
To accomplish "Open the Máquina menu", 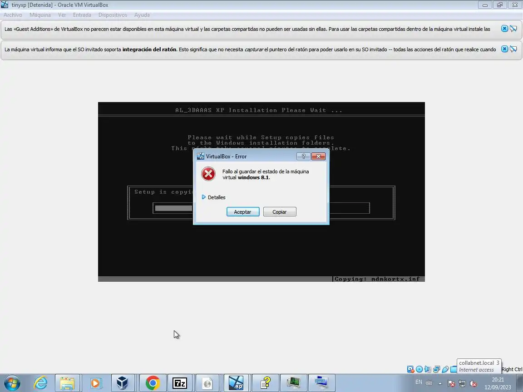I will (40, 15).
